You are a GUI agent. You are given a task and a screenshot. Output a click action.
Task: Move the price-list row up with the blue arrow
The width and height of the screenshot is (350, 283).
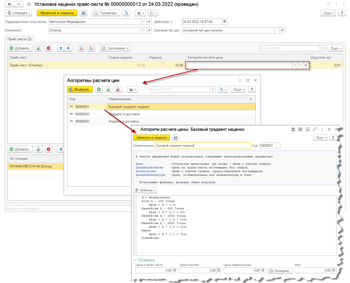(x=61, y=48)
